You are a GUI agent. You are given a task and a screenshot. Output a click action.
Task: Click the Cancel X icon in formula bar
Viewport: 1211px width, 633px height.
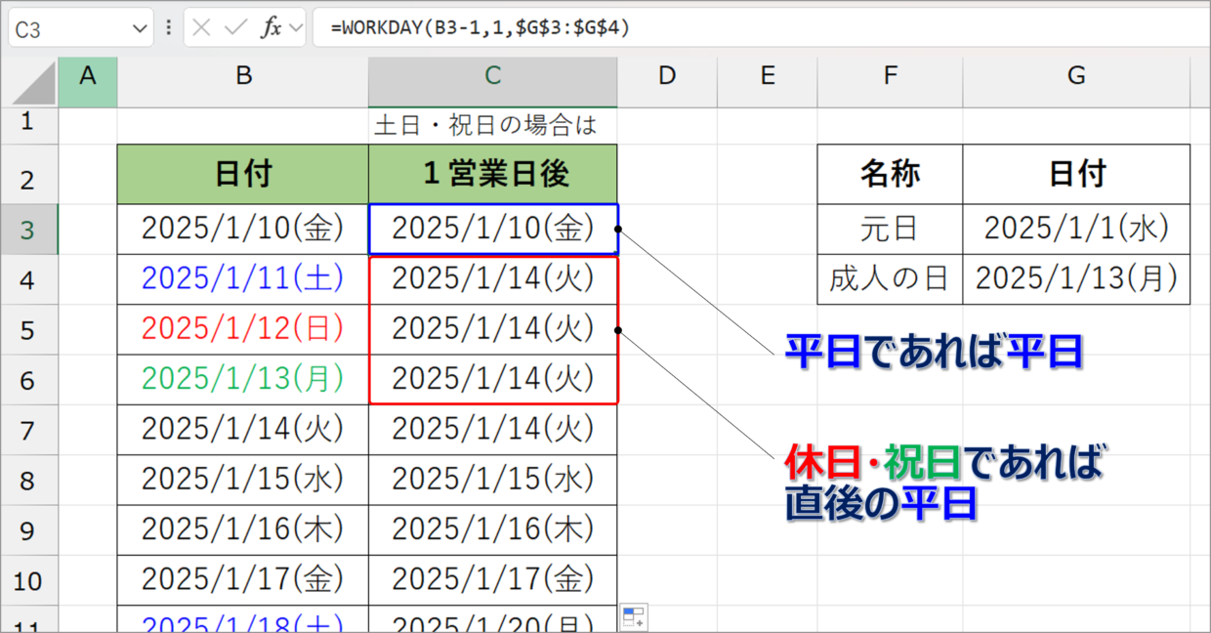tap(202, 28)
